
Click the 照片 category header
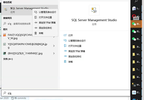point(5,29)
